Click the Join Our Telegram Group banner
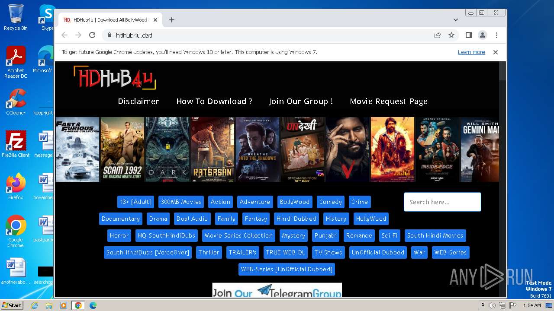Viewport: 554px width, 311px height. pyautogui.click(x=277, y=290)
